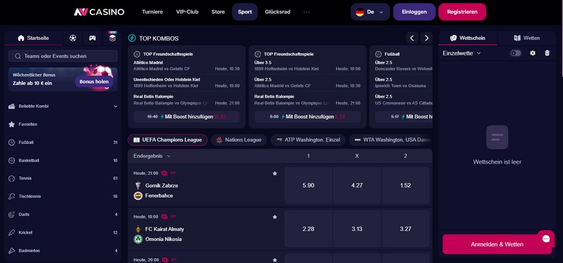Expand the Beliebte Kombi section
This screenshot has width=563, height=263.
click(116, 106)
